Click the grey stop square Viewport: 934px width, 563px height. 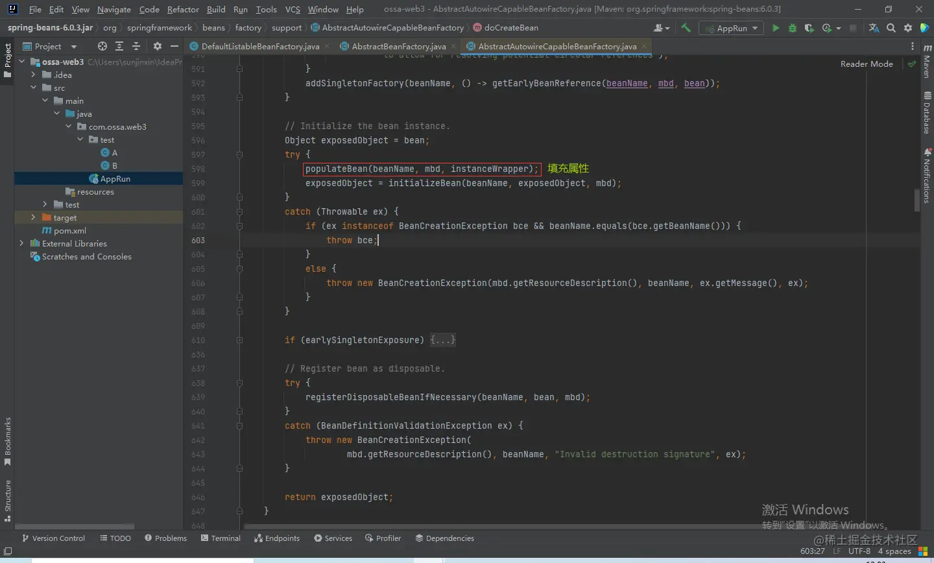pyautogui.click(x=853, y=28)
